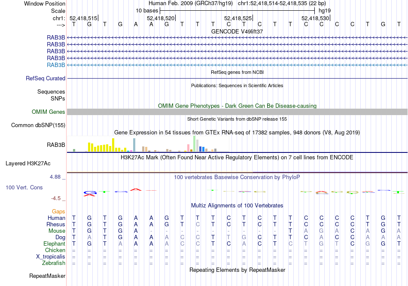Click the tallest light-green GTEx expression bar
408x286 pixels.
tap(195, 144)
